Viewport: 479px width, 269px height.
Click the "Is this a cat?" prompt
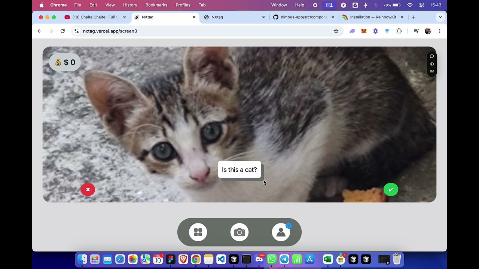coord(239,170)
